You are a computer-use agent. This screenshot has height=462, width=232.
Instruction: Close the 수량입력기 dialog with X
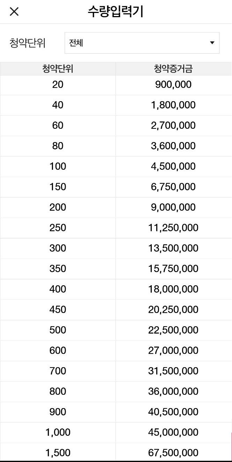pyautogui.click(x=14, y=12)
